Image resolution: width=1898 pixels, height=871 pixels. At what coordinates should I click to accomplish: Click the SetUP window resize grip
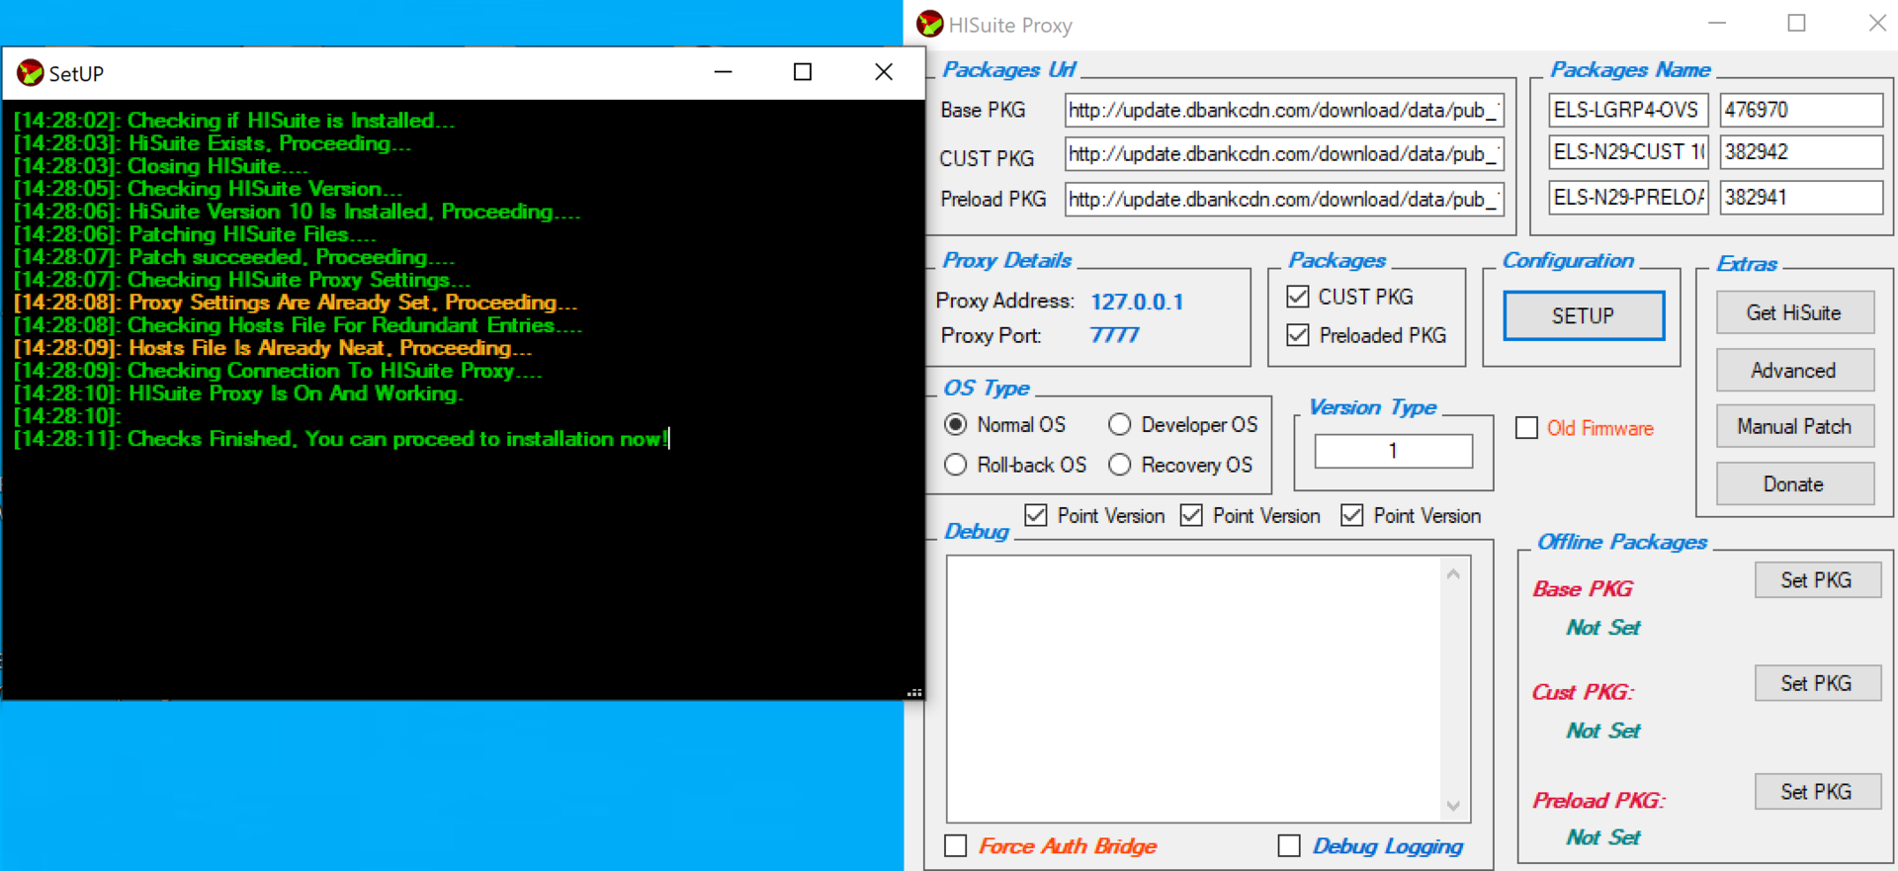click(914, 692)
